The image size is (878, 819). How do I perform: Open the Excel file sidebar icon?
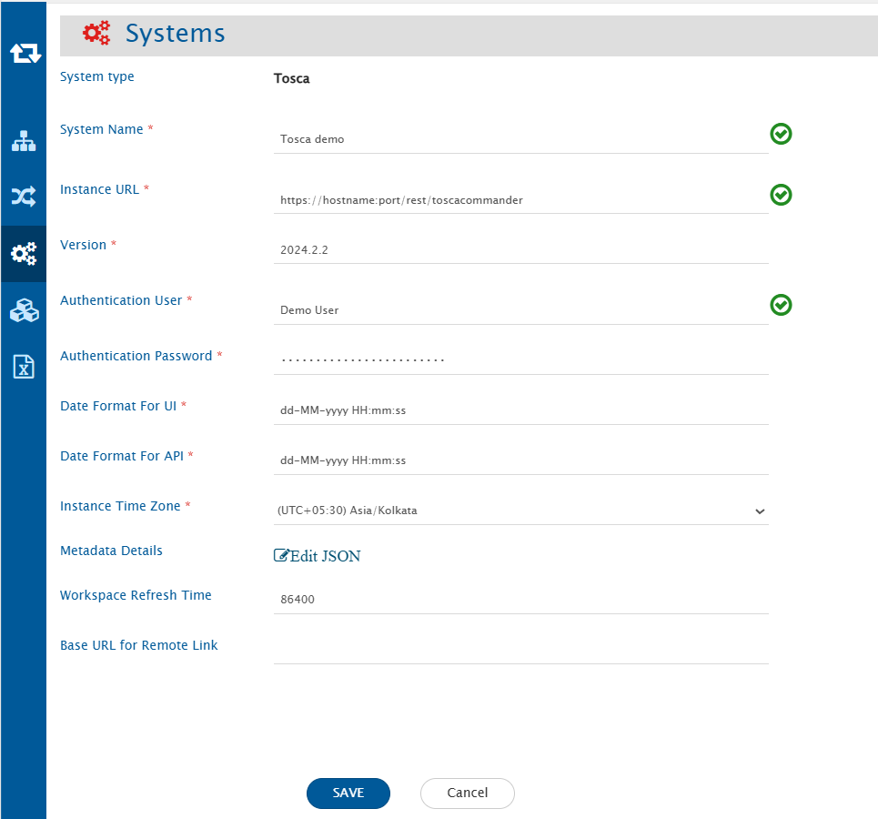click(24, 366)
